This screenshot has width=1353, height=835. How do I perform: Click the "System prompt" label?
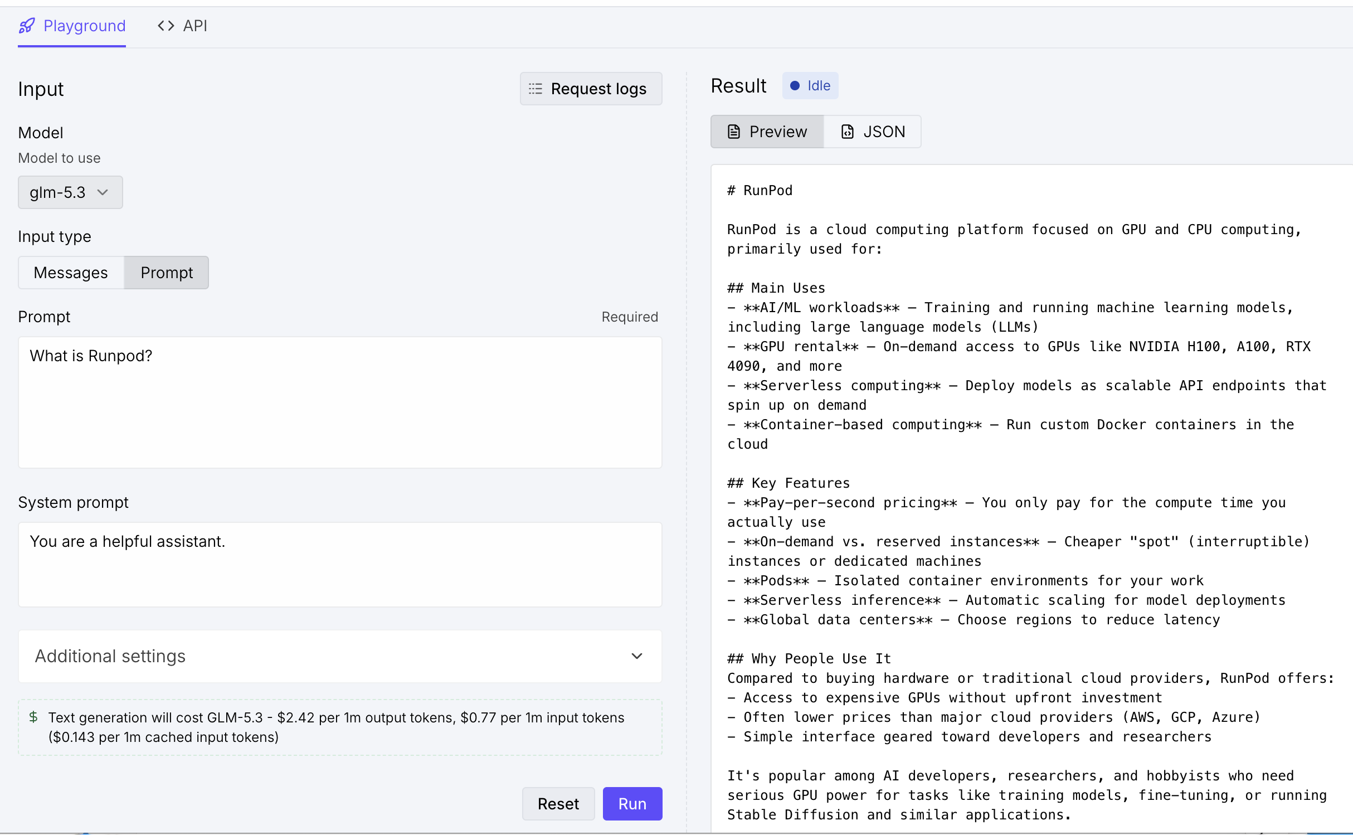coord(74,502)
